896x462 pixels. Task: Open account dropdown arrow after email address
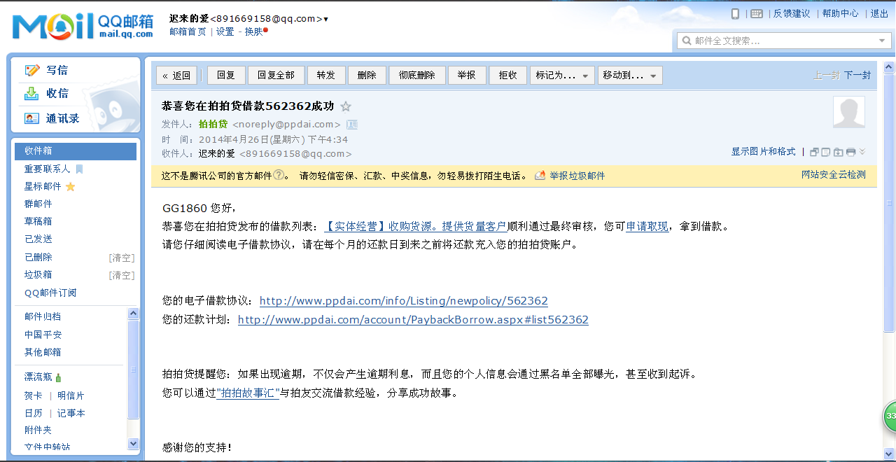pos(325,19)
